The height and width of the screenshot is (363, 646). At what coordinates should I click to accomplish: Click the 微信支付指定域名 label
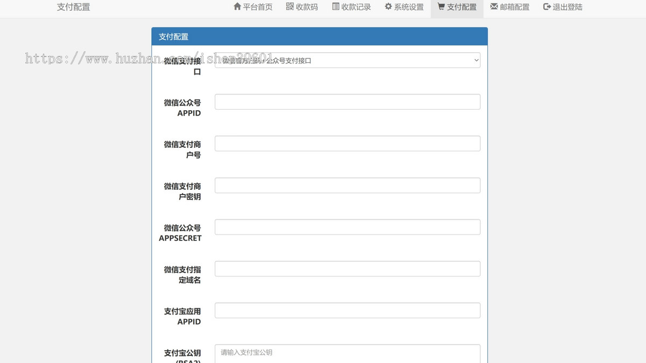[x=182, y=275]
